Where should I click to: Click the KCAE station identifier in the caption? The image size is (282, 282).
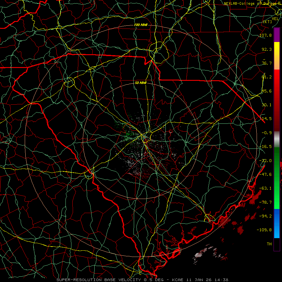(178, 280)
